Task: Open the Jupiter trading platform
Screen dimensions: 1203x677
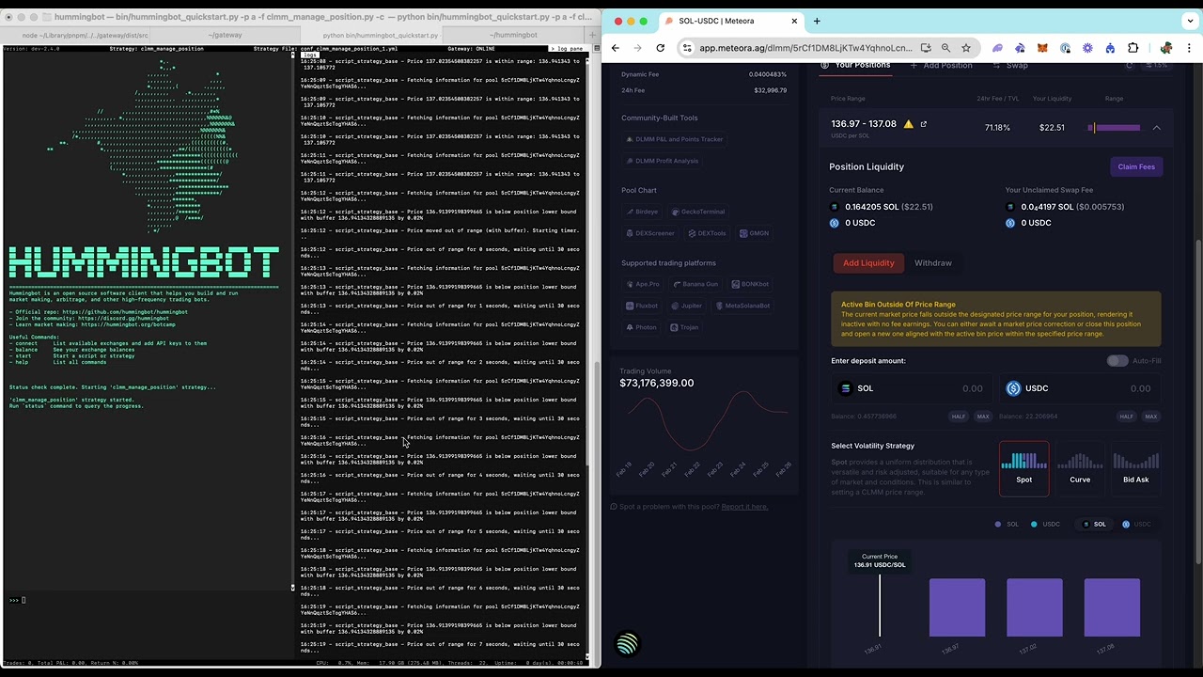Action: [x=687, y=306]
